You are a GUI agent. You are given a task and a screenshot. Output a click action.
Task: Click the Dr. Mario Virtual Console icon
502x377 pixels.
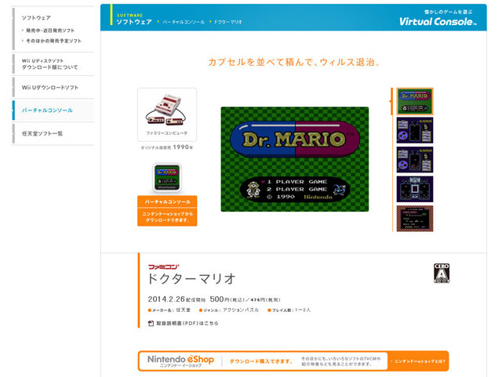tap(166, 176)
